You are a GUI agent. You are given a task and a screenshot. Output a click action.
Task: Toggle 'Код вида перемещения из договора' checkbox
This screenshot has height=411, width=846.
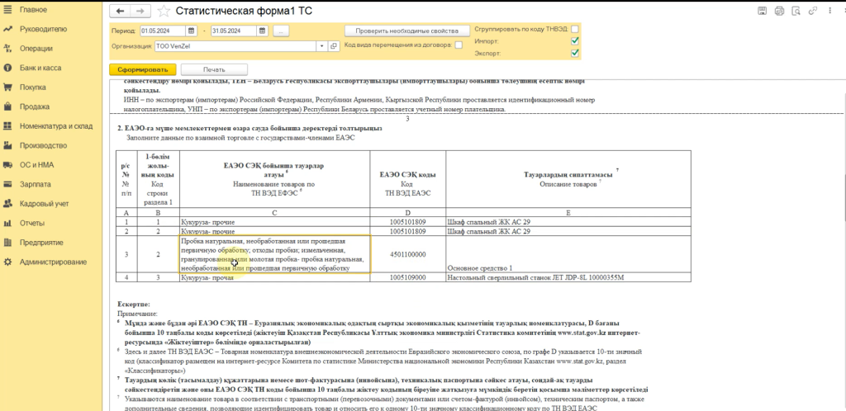point(458,45)
